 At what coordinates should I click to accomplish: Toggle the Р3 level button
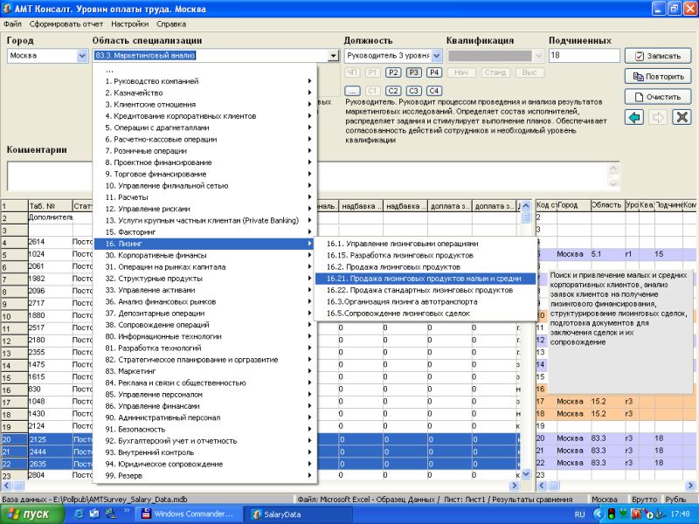[413, 73]
